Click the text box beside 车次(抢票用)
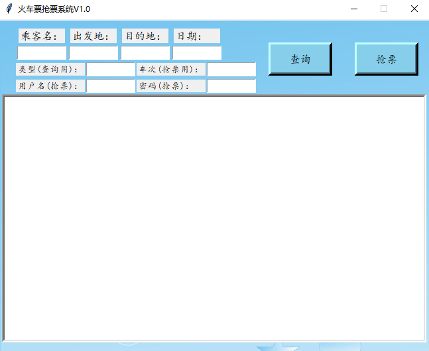 point(231,70)
